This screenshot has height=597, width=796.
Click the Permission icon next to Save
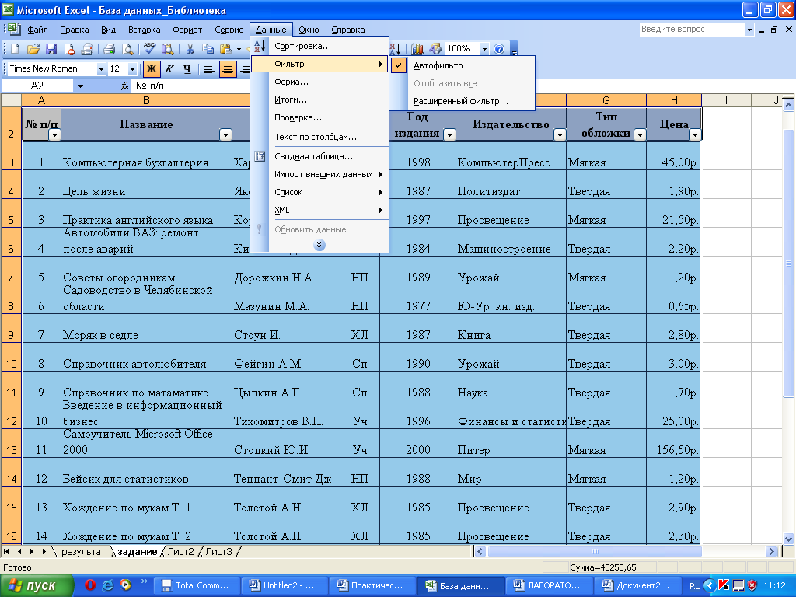(68, 49)
